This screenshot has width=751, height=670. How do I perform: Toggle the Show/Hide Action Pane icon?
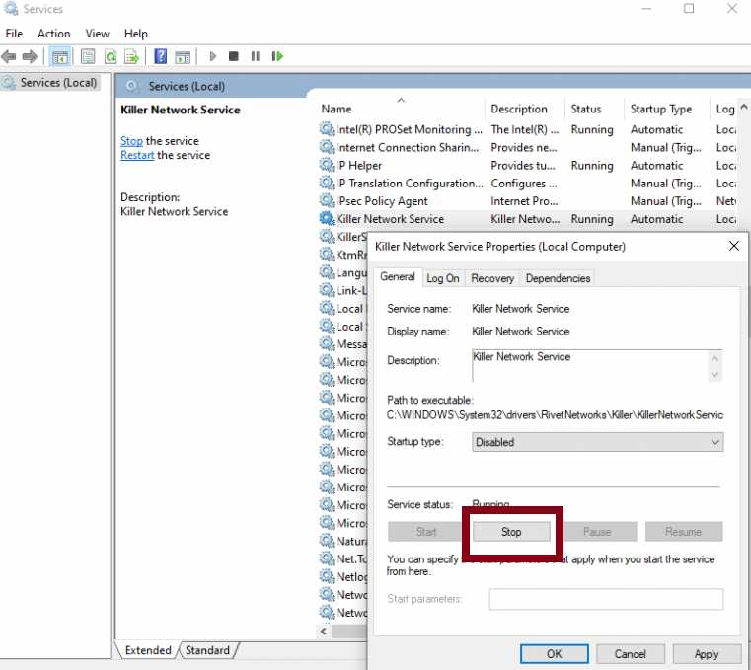coord(183,57)
